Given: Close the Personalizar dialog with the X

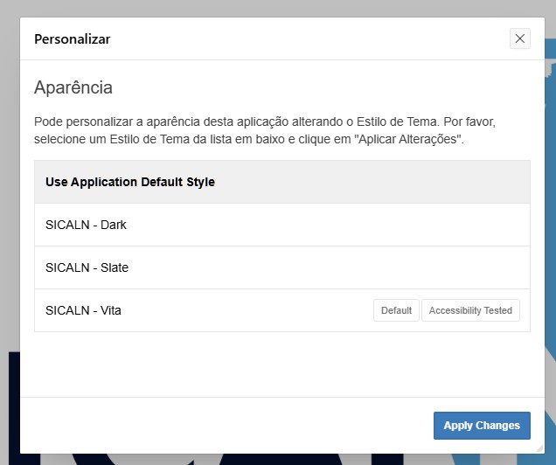Looking at the screenshot, I should (x=520, y=38).
